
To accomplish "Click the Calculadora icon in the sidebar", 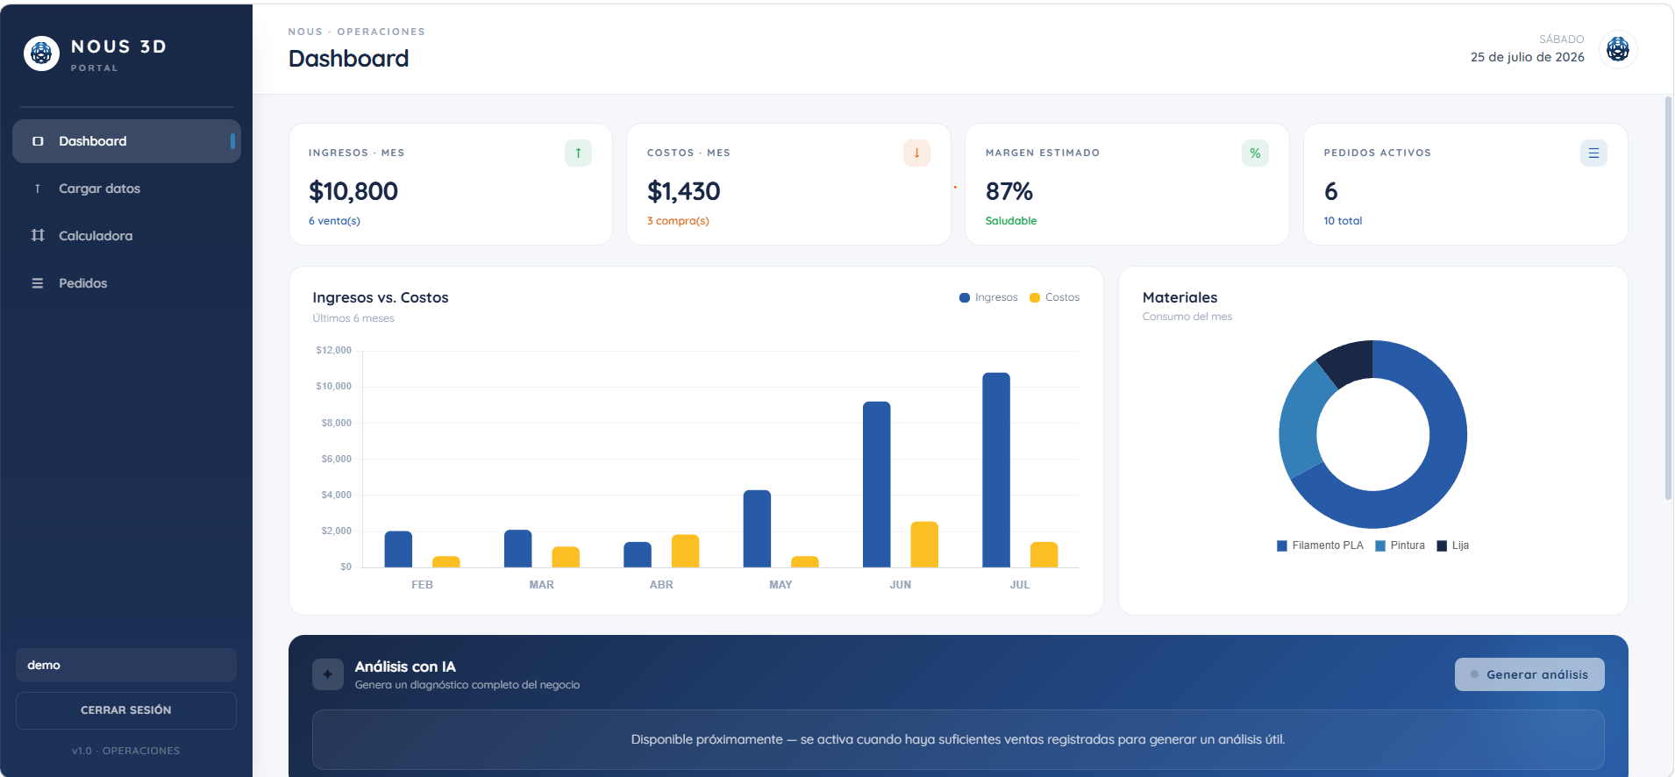I will [x=38, y=235].
